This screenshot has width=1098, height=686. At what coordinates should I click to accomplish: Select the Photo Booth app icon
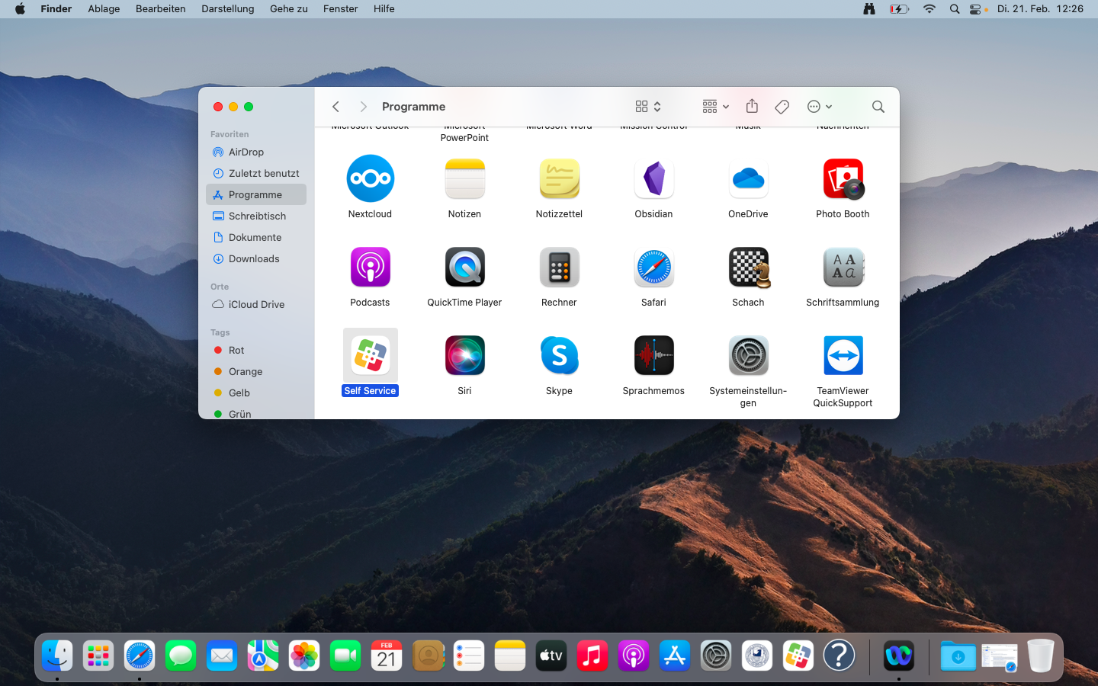pos(843,178)
